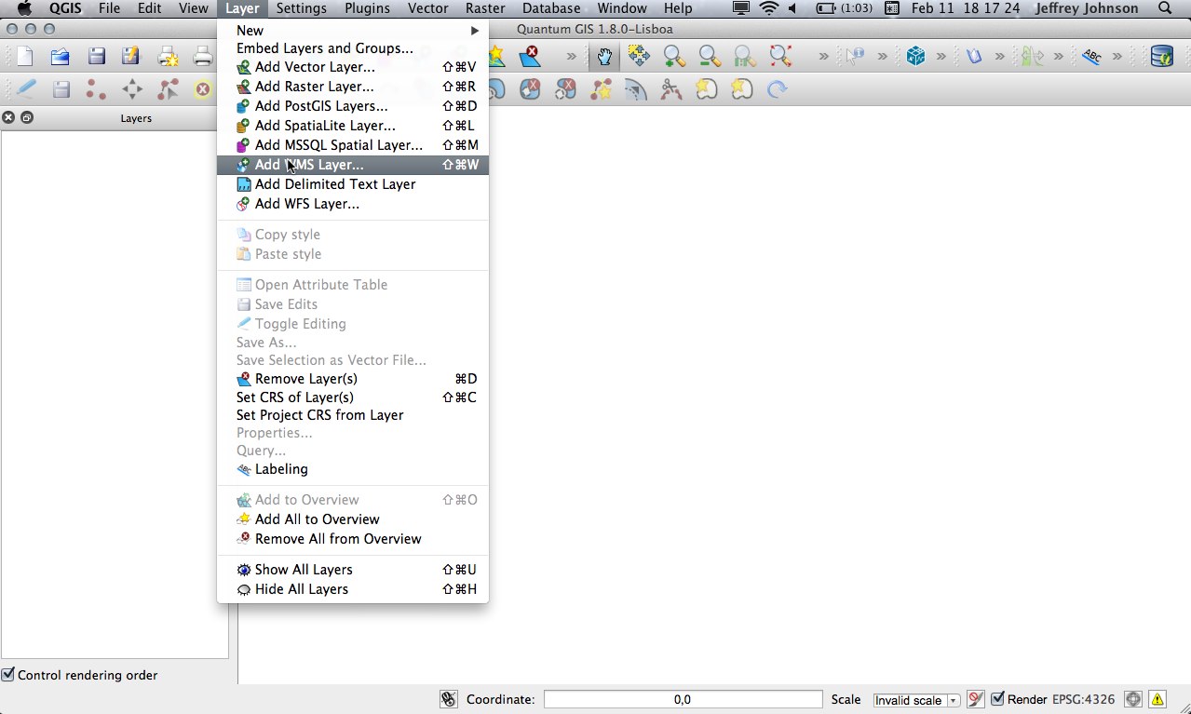The height and width of the screenshot is (714, 1191).
Task: Select the Pan Map hand tool
Action: click(604, 57)
